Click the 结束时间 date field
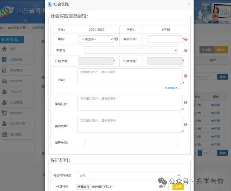Image resolution: width=231 pixels, height=191 pixels. click(x=165, y=61)
